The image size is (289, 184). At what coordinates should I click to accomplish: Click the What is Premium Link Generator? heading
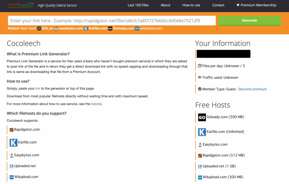pos(38,54)
